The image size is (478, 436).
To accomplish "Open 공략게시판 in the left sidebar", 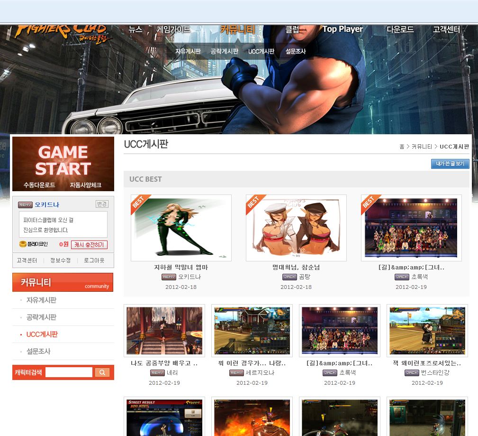I will pos(41,317).
